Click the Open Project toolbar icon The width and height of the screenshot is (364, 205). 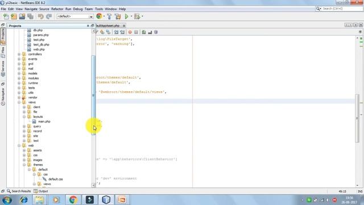pyautogui.click(x=22, y=17)
